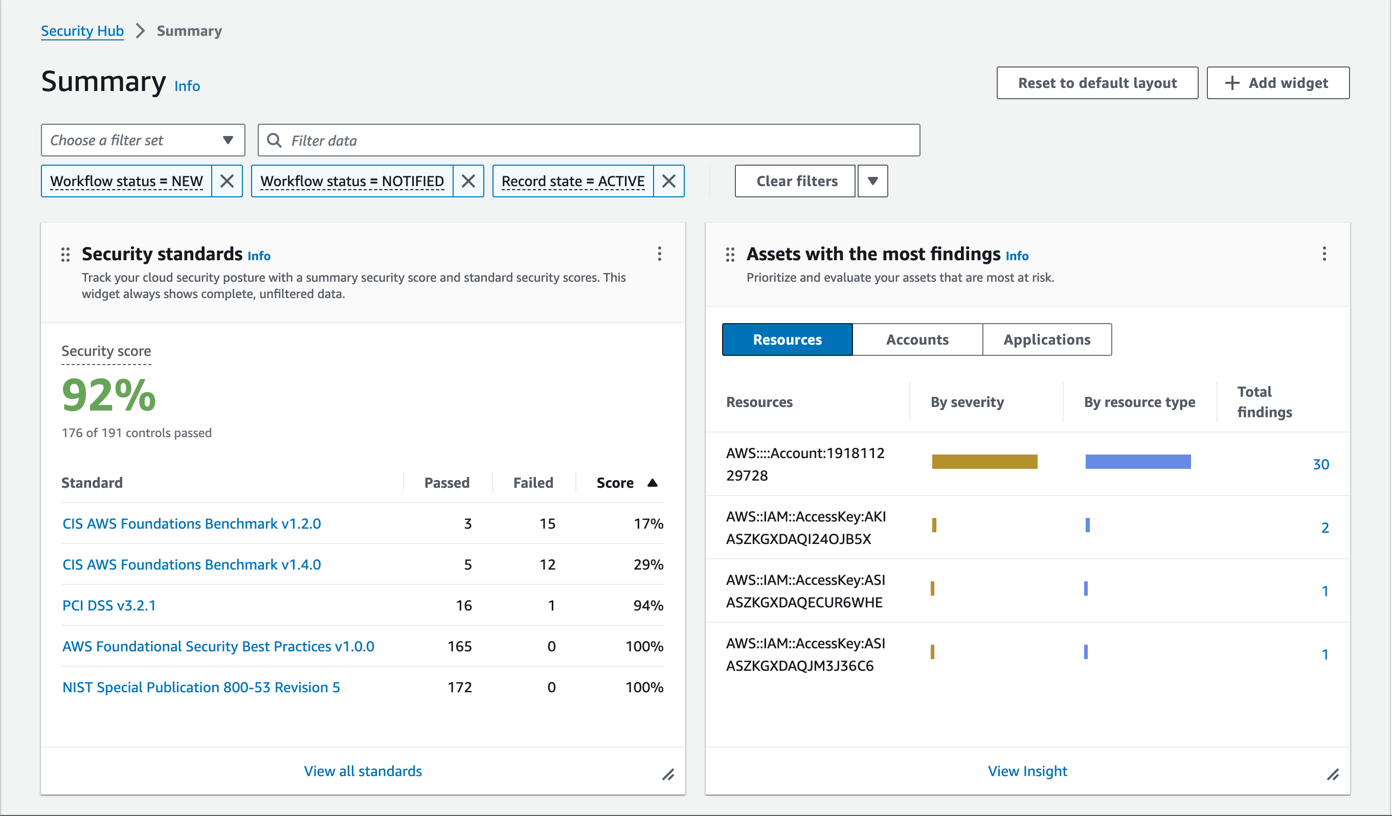Viewport: 1392px width, 816px height.
Task: Click the 176 of 191 controls passed text
Action: point(137,433)
